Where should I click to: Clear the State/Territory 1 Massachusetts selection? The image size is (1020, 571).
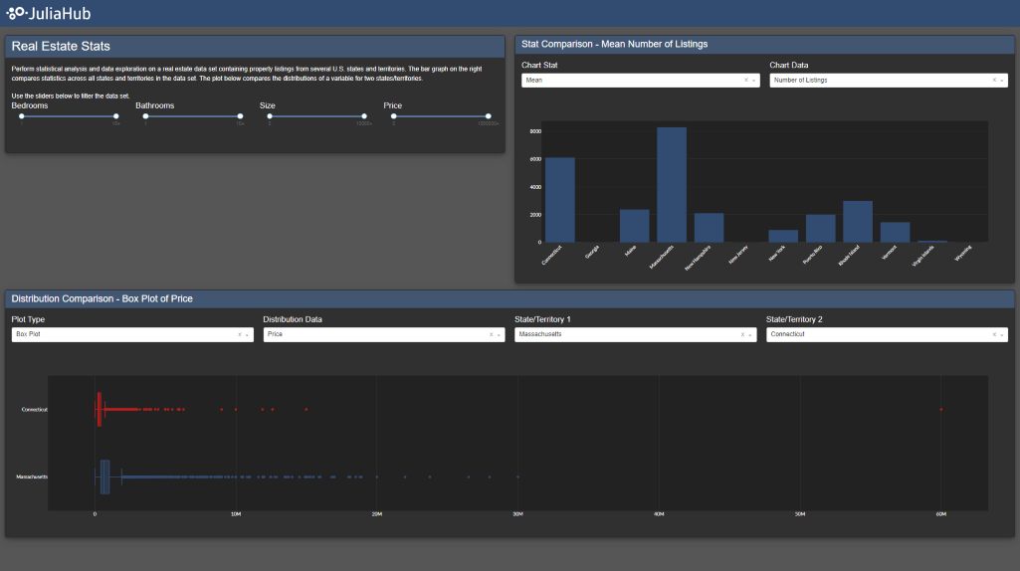pos(742,335)
